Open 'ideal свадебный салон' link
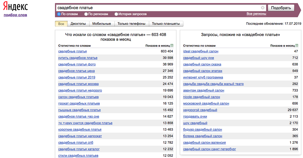Image resolution: width=303 pixels, height=158 pixels. click(201, 51)
